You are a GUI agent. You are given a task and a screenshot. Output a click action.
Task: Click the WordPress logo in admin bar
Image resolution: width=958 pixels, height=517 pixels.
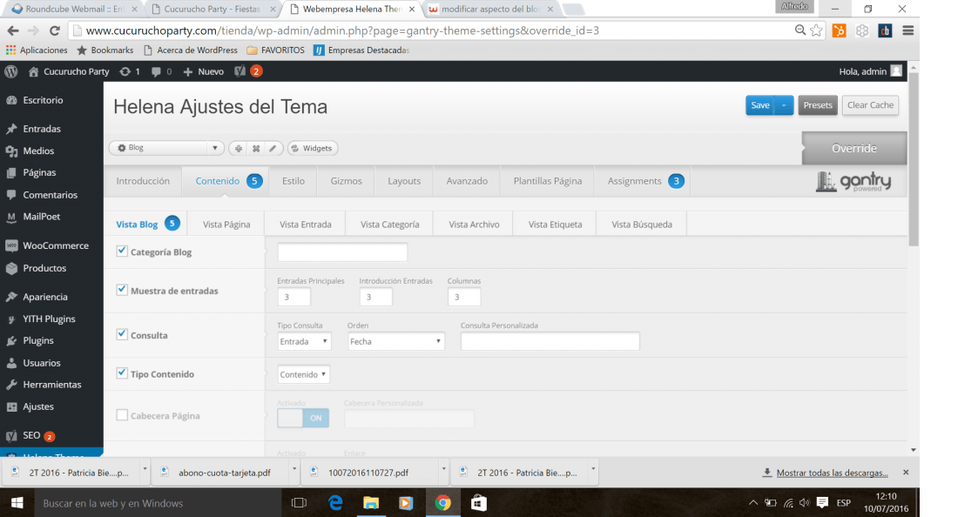(x=11, y=71)
